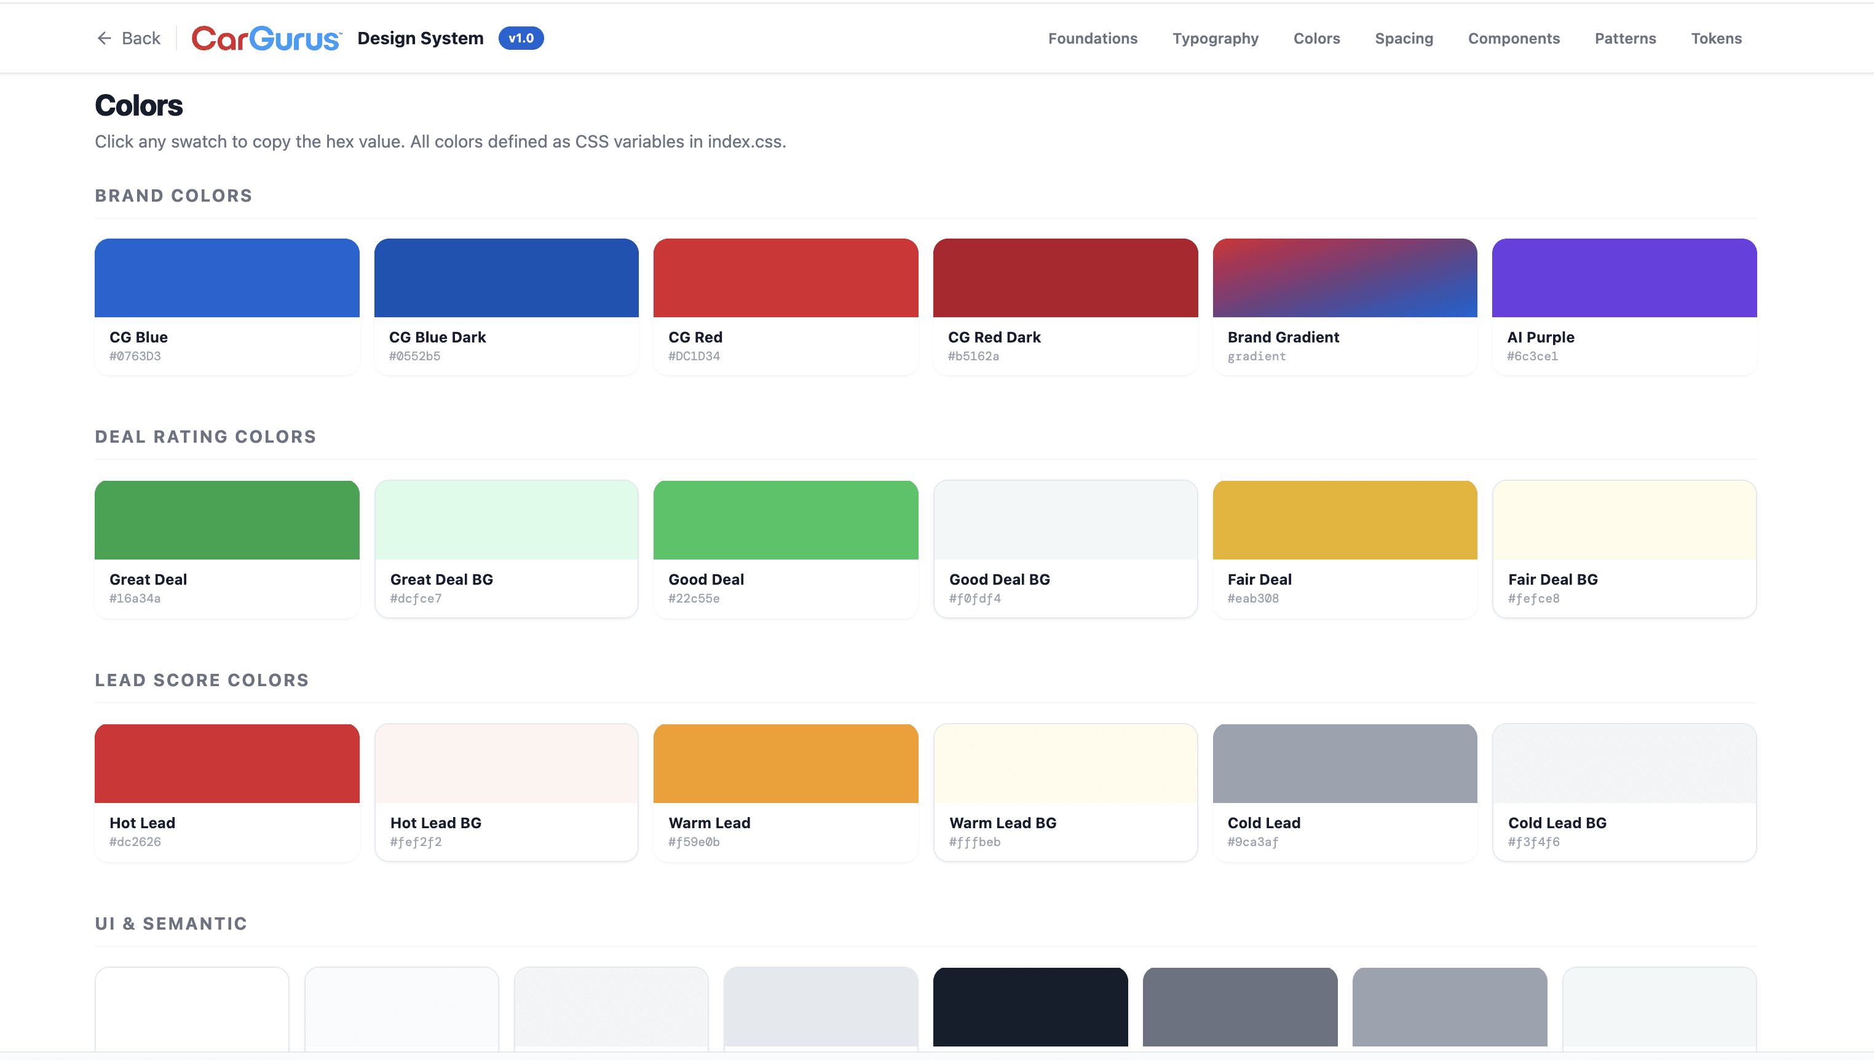Open the Foundations nav item

click(x=1092, y=38)
